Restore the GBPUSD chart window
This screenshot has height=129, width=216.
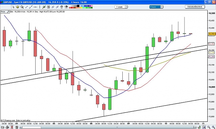tap(210, 2)
